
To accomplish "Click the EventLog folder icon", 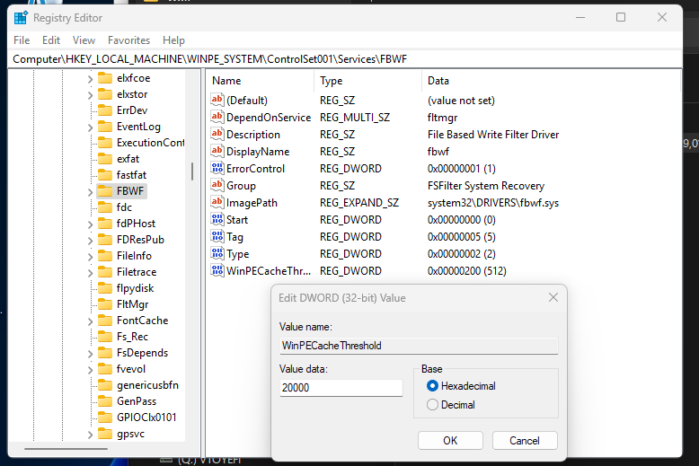I will 105,127.
